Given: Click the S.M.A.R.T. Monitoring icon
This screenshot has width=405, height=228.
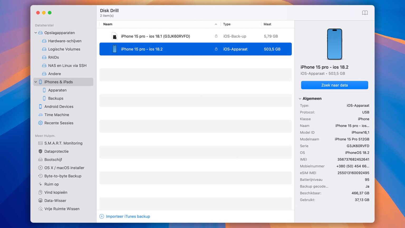Looking at the screenshot, I should (x=40, y=143).
